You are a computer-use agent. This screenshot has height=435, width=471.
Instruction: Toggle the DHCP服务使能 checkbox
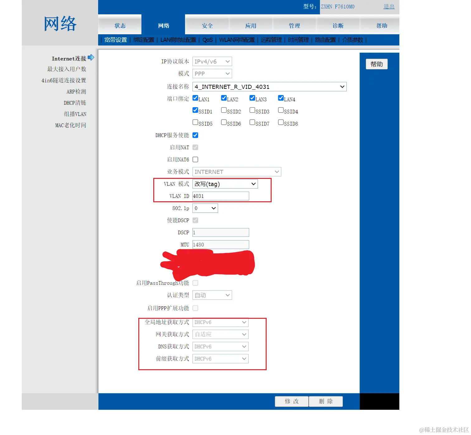coord(195,135)
